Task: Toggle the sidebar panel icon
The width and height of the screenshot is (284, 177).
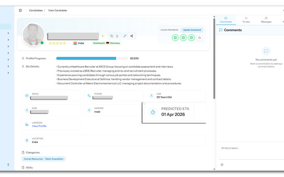Action: coord(21,10)
